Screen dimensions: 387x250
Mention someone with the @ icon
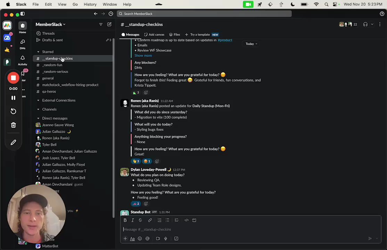click(148, 239)
